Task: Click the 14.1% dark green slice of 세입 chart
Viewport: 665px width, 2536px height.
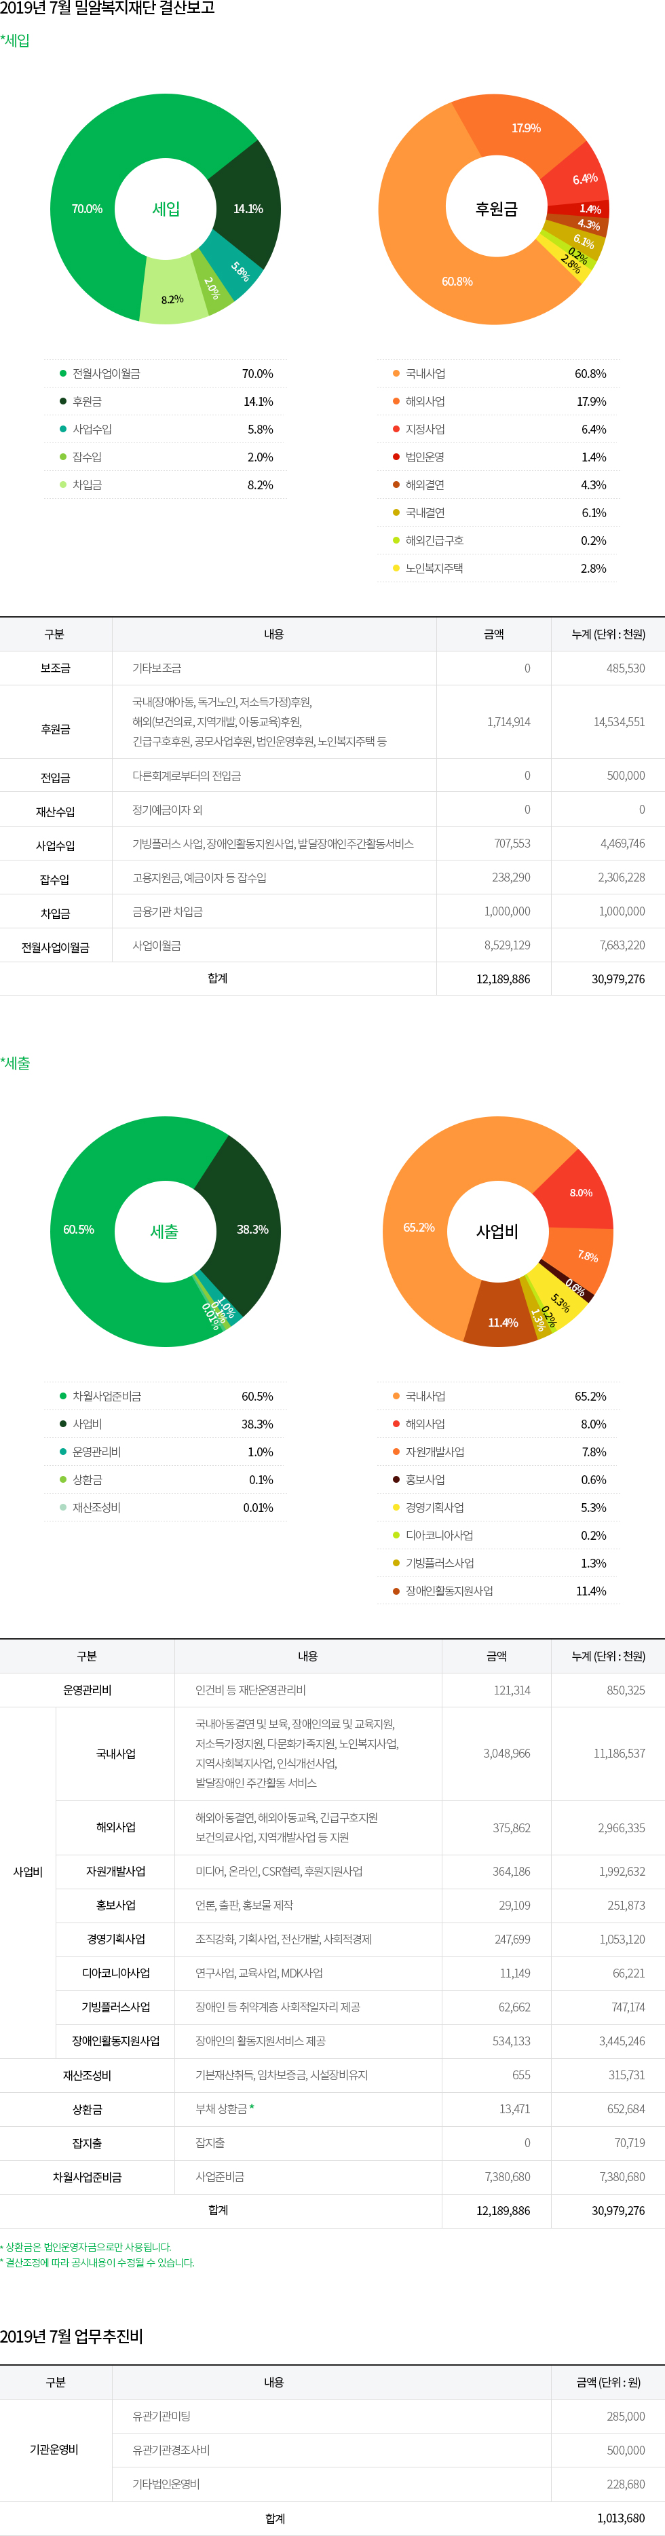Action: pyautogui.click(x=248, y=209)
